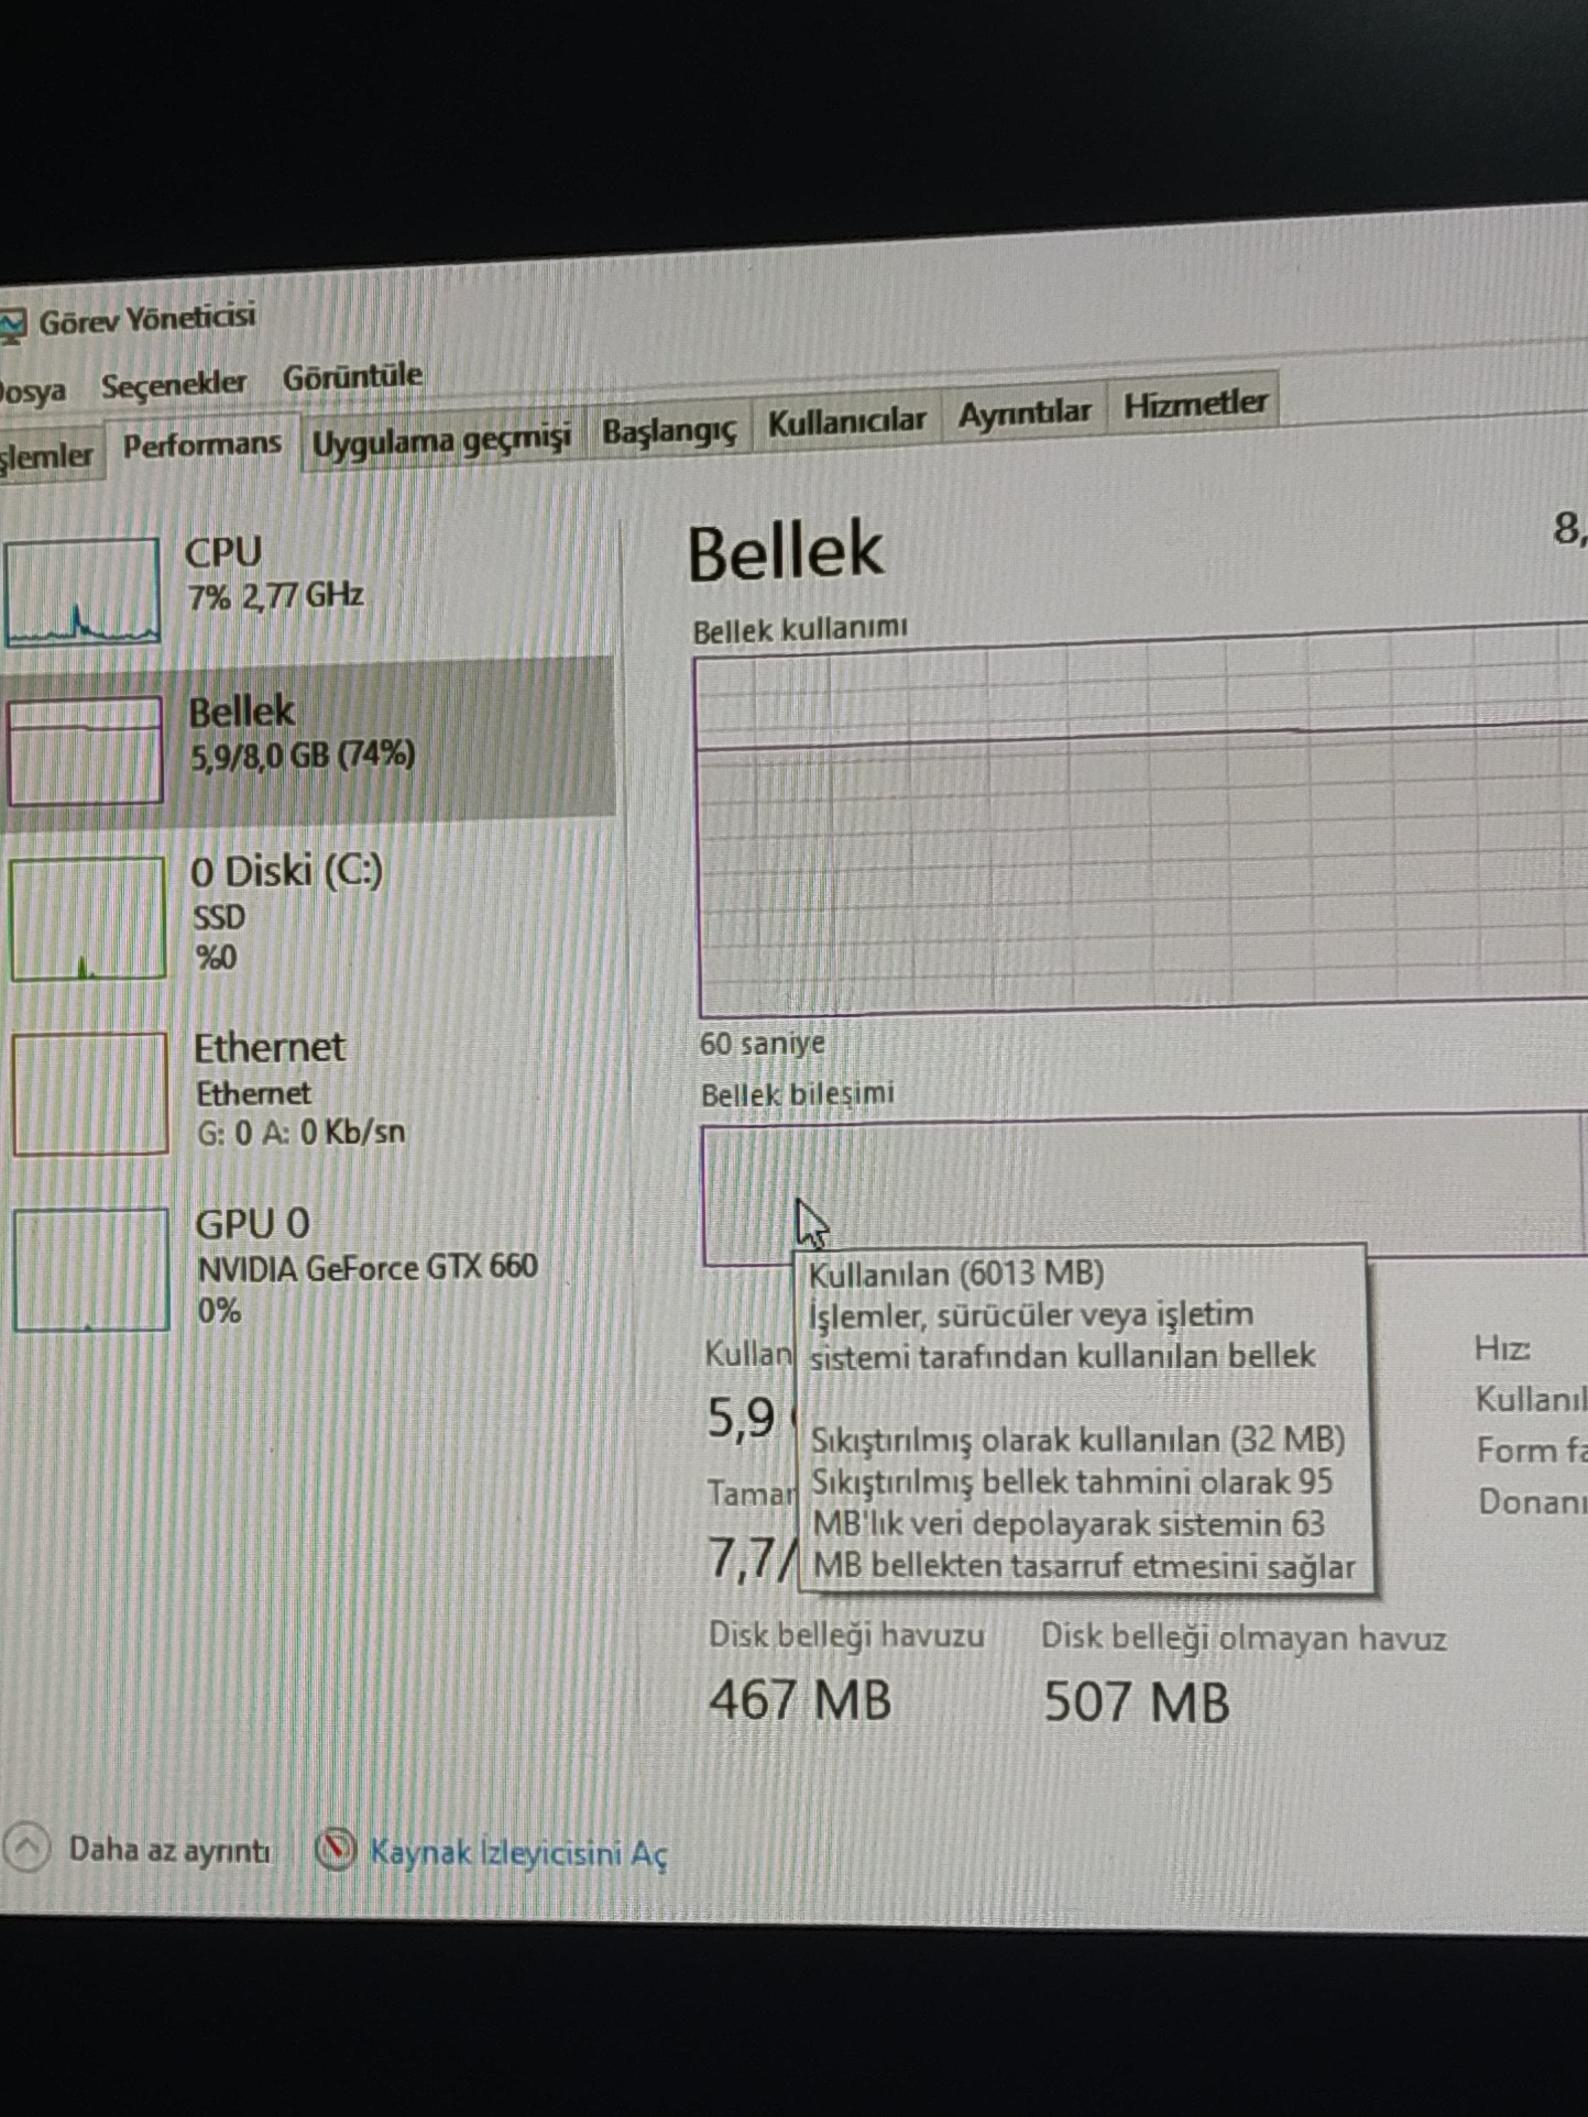This screenshot has width=1588, height=2117.
Task: Click the Daha az ayrıntı arrow icon
Action: coord(26,1848)
